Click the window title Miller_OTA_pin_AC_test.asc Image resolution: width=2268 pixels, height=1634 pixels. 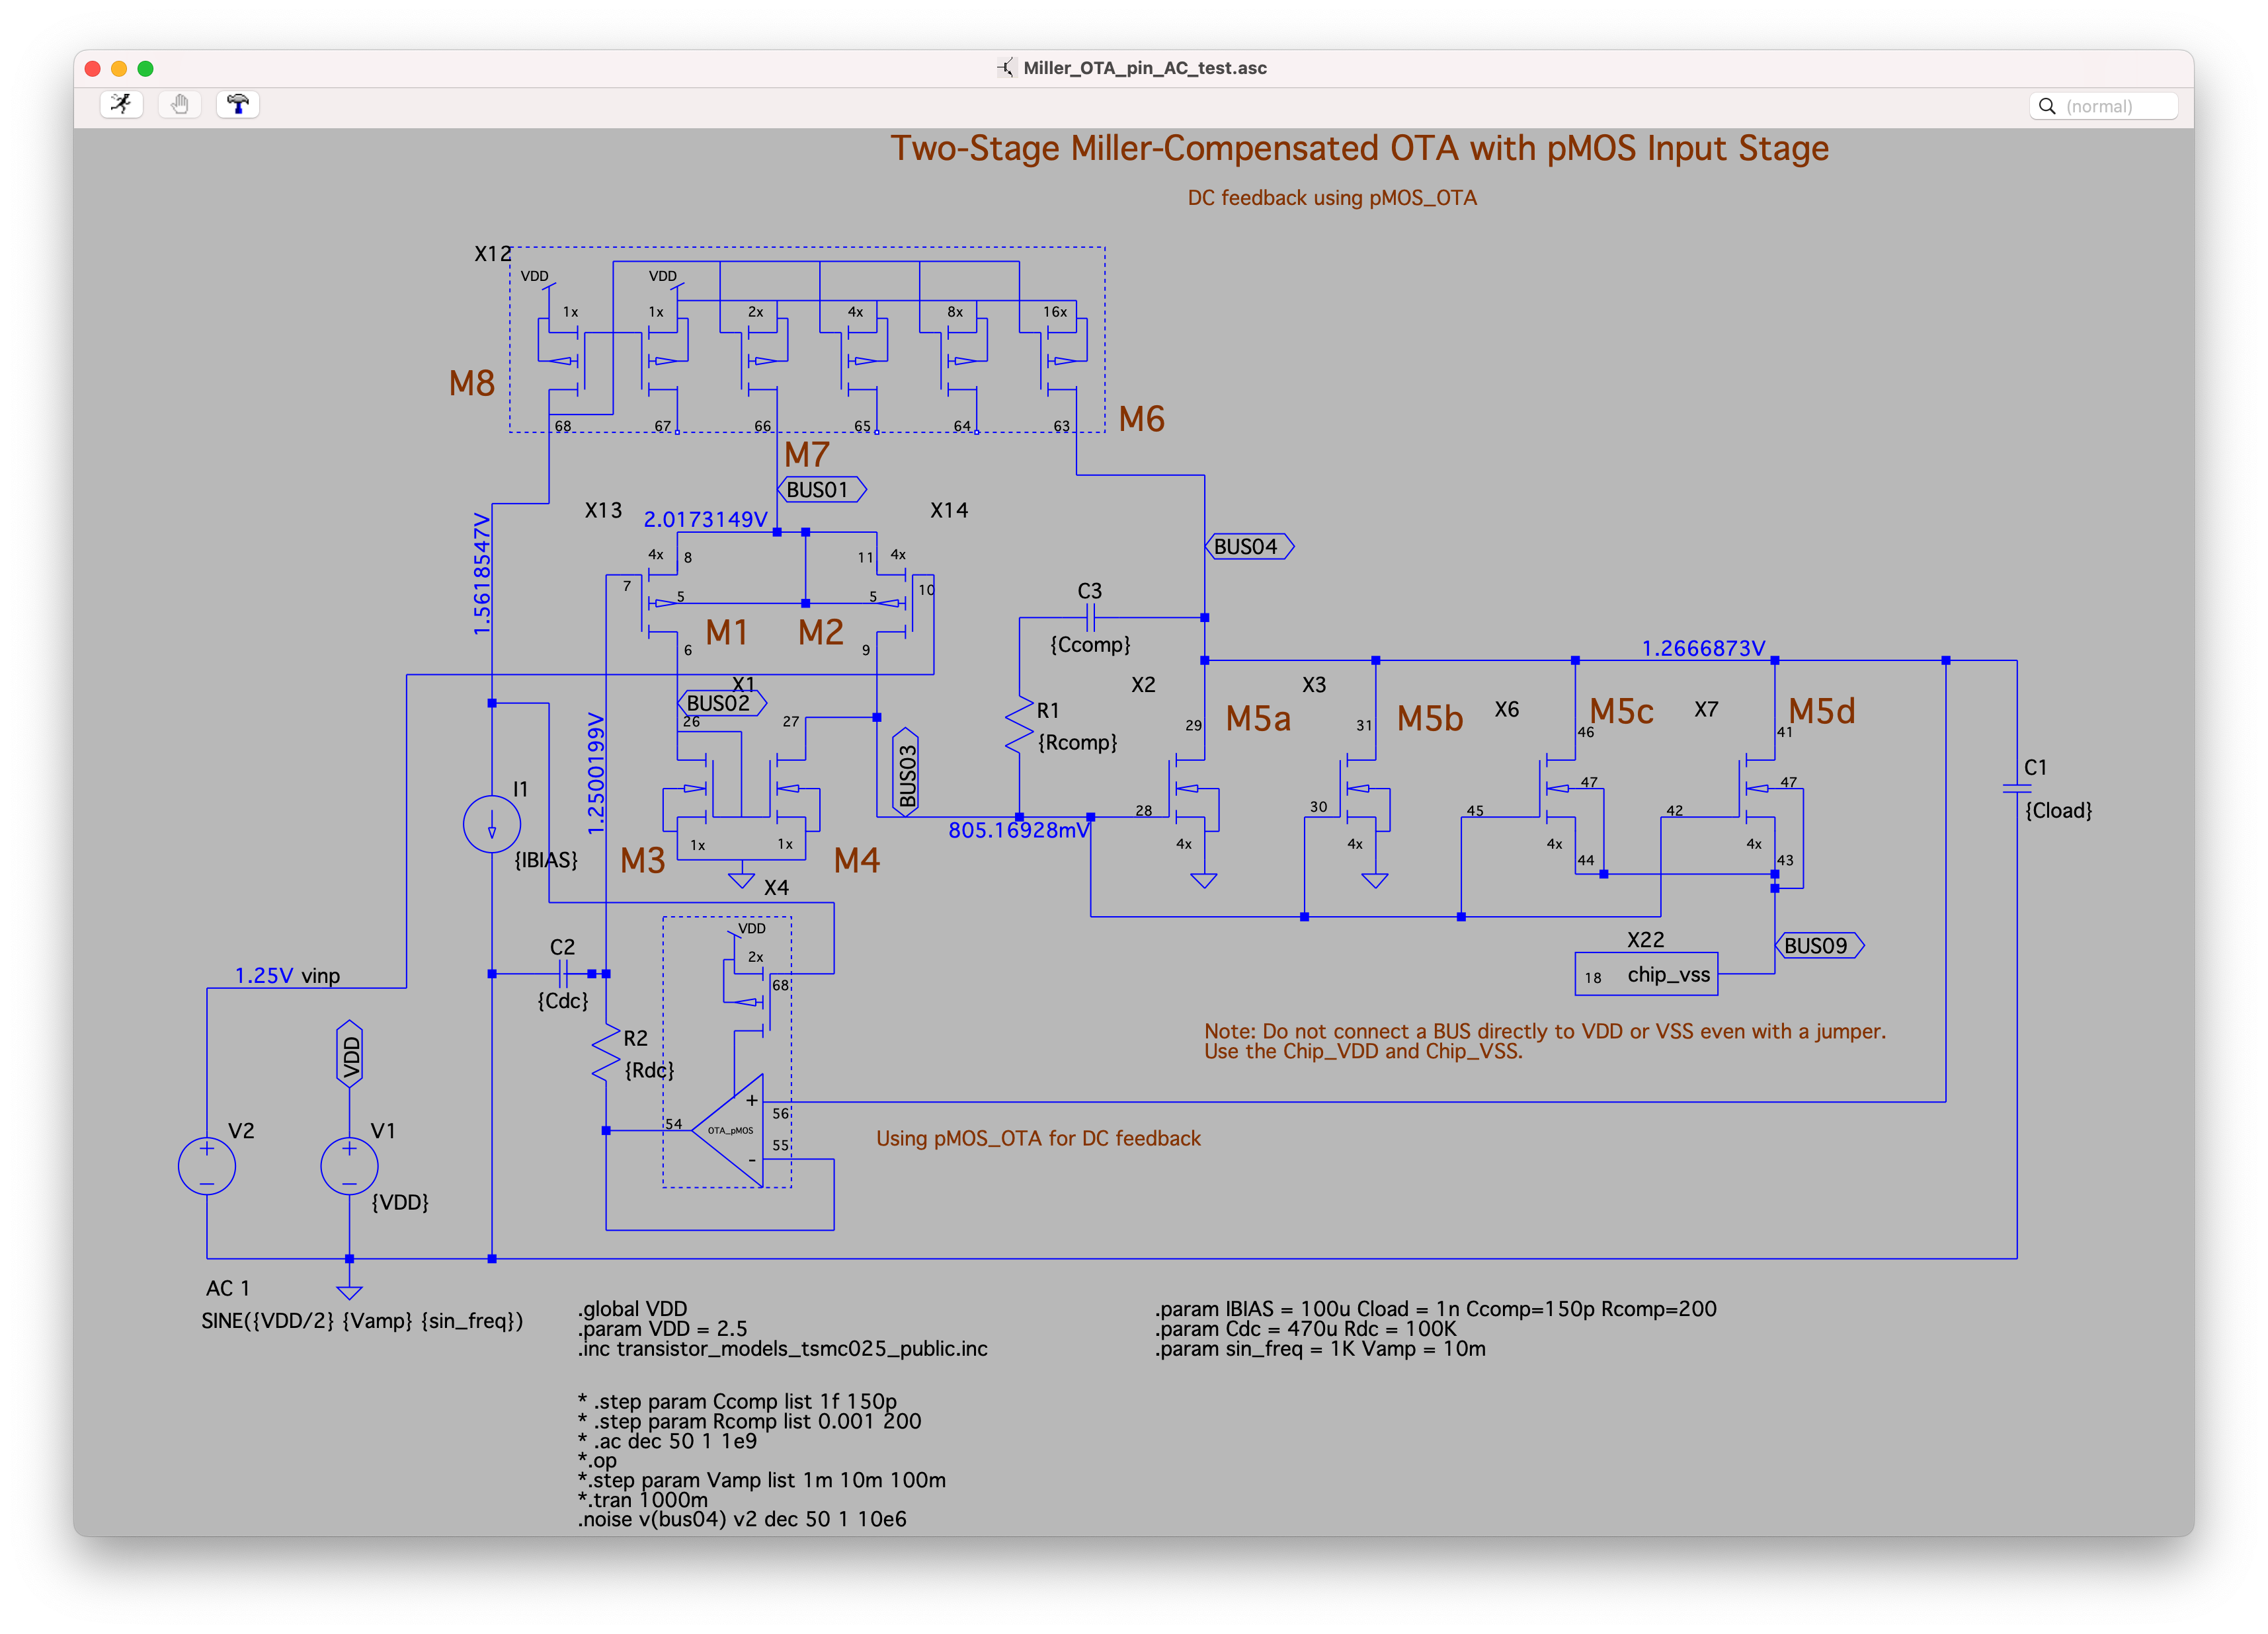click(x=1144, y=68)
